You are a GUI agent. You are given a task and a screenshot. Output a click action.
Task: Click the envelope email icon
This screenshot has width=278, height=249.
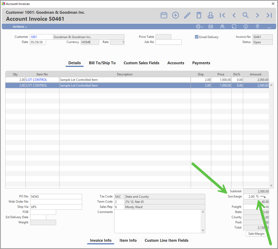pyautogui.click(x=211, y=27)
